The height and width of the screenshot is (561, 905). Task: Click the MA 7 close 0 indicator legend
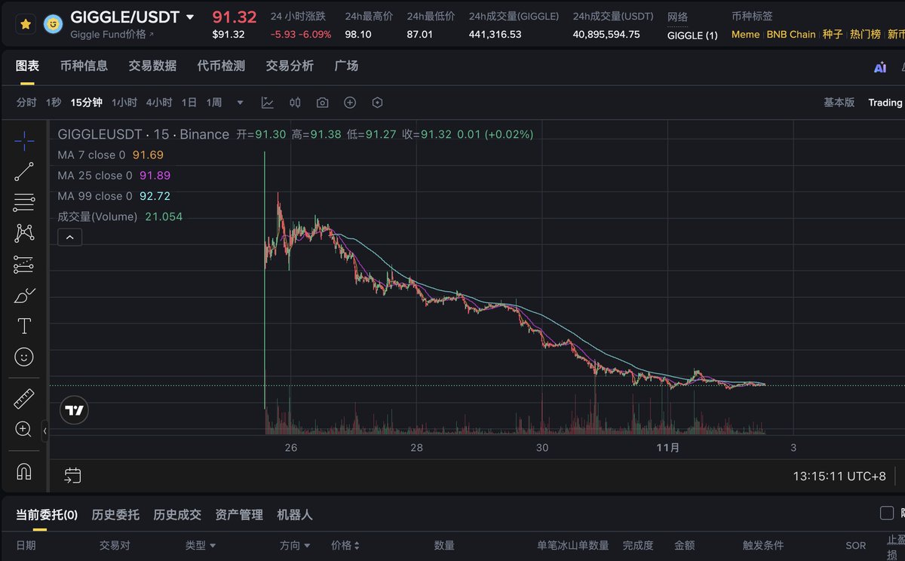tap(92, 155)
